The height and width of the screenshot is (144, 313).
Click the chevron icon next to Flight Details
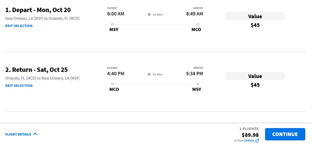click(35, 134)
